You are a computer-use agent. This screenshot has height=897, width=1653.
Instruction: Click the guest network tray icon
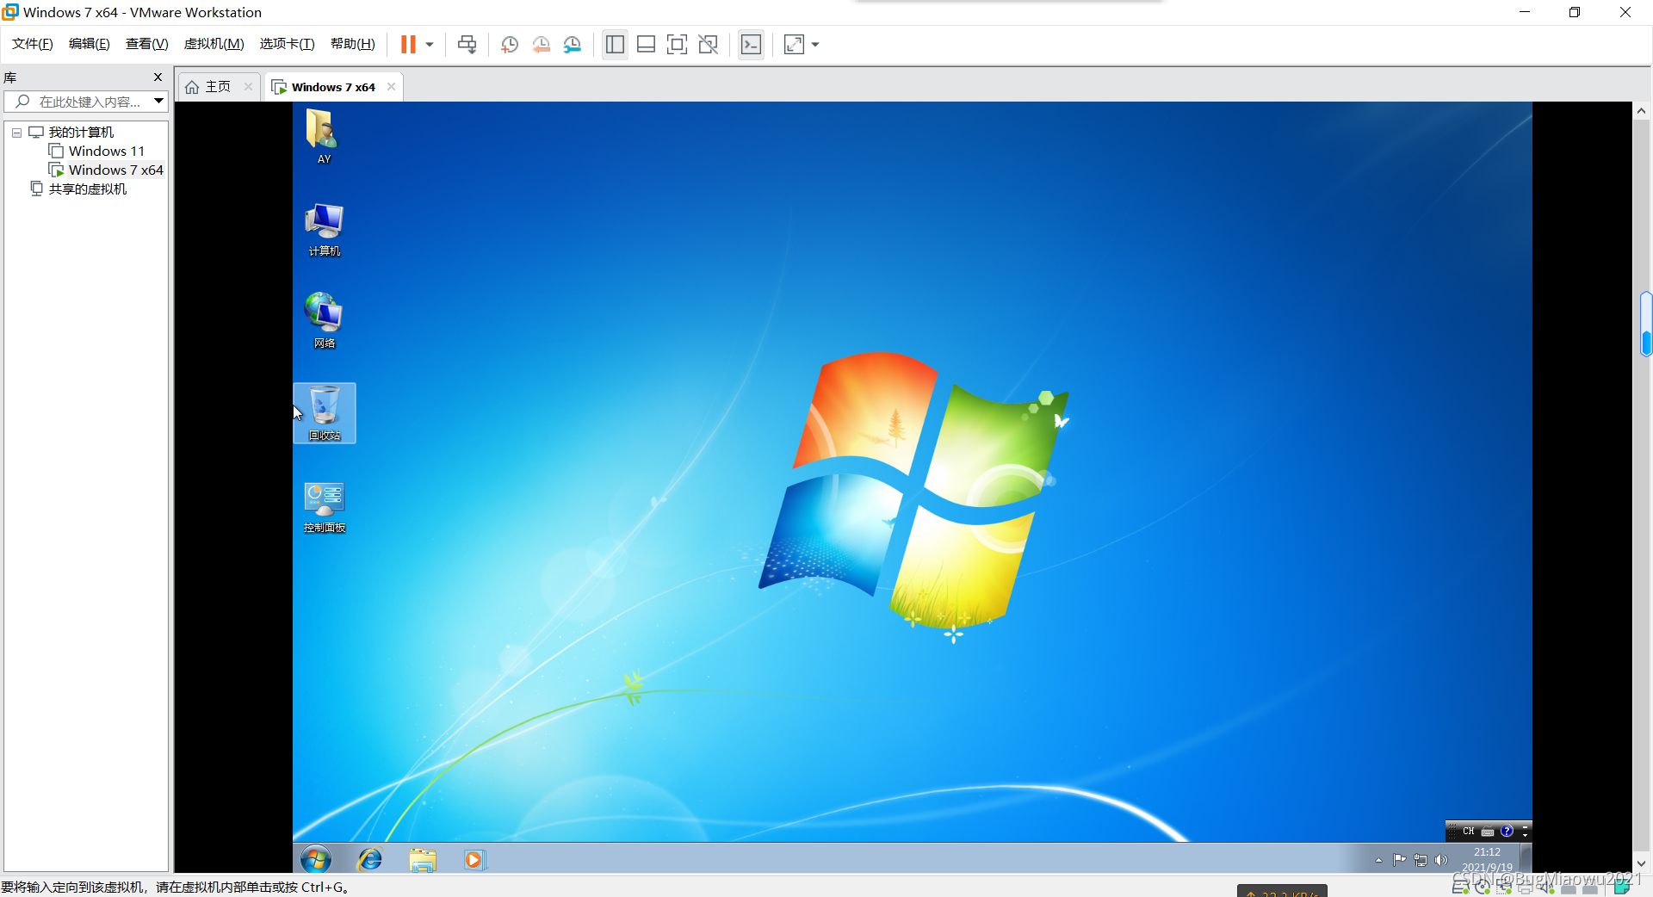(1421, 860)
